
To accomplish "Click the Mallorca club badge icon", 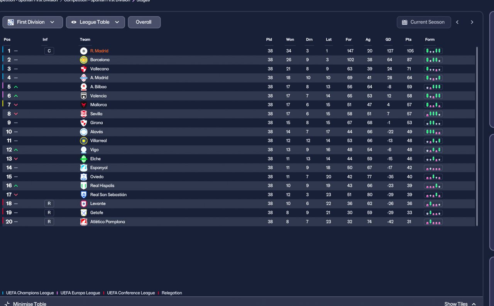I will (84, 105).
